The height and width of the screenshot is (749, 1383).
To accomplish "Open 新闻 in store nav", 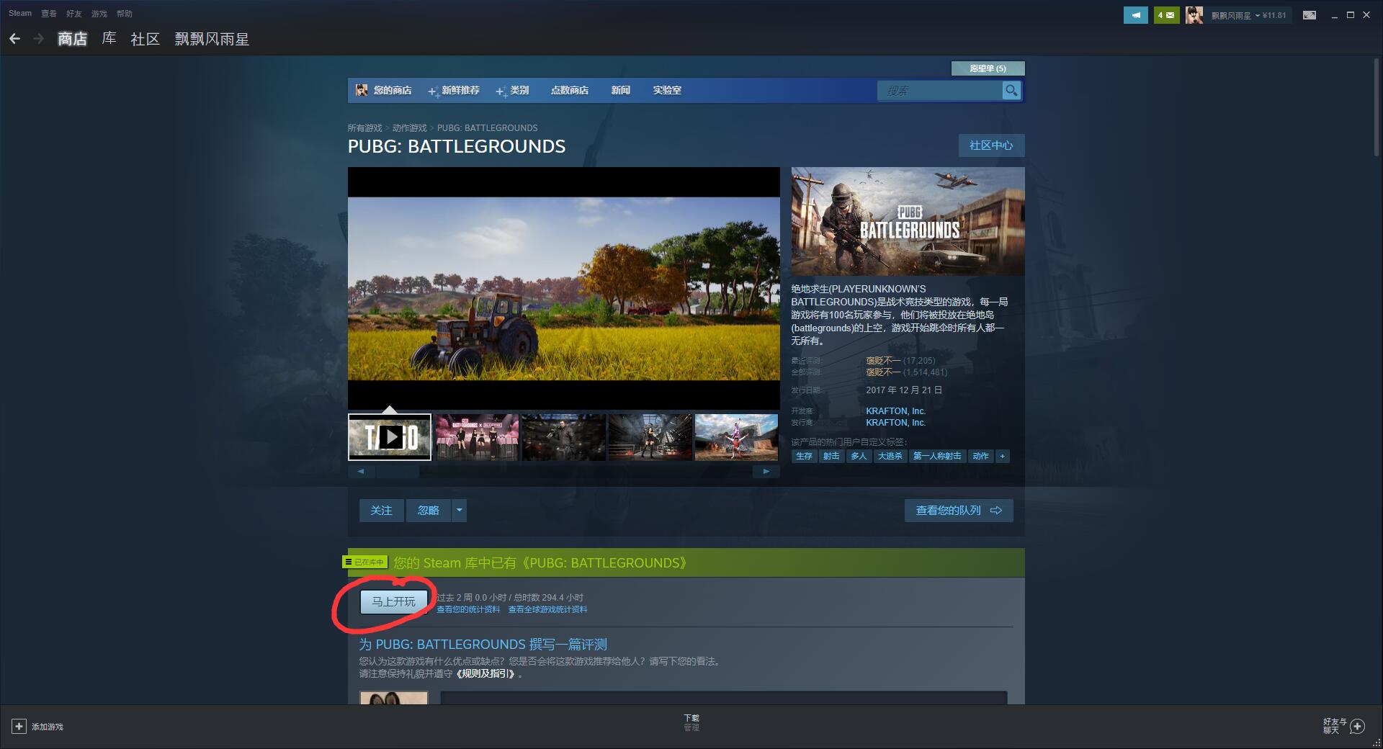I will (621, 90).
